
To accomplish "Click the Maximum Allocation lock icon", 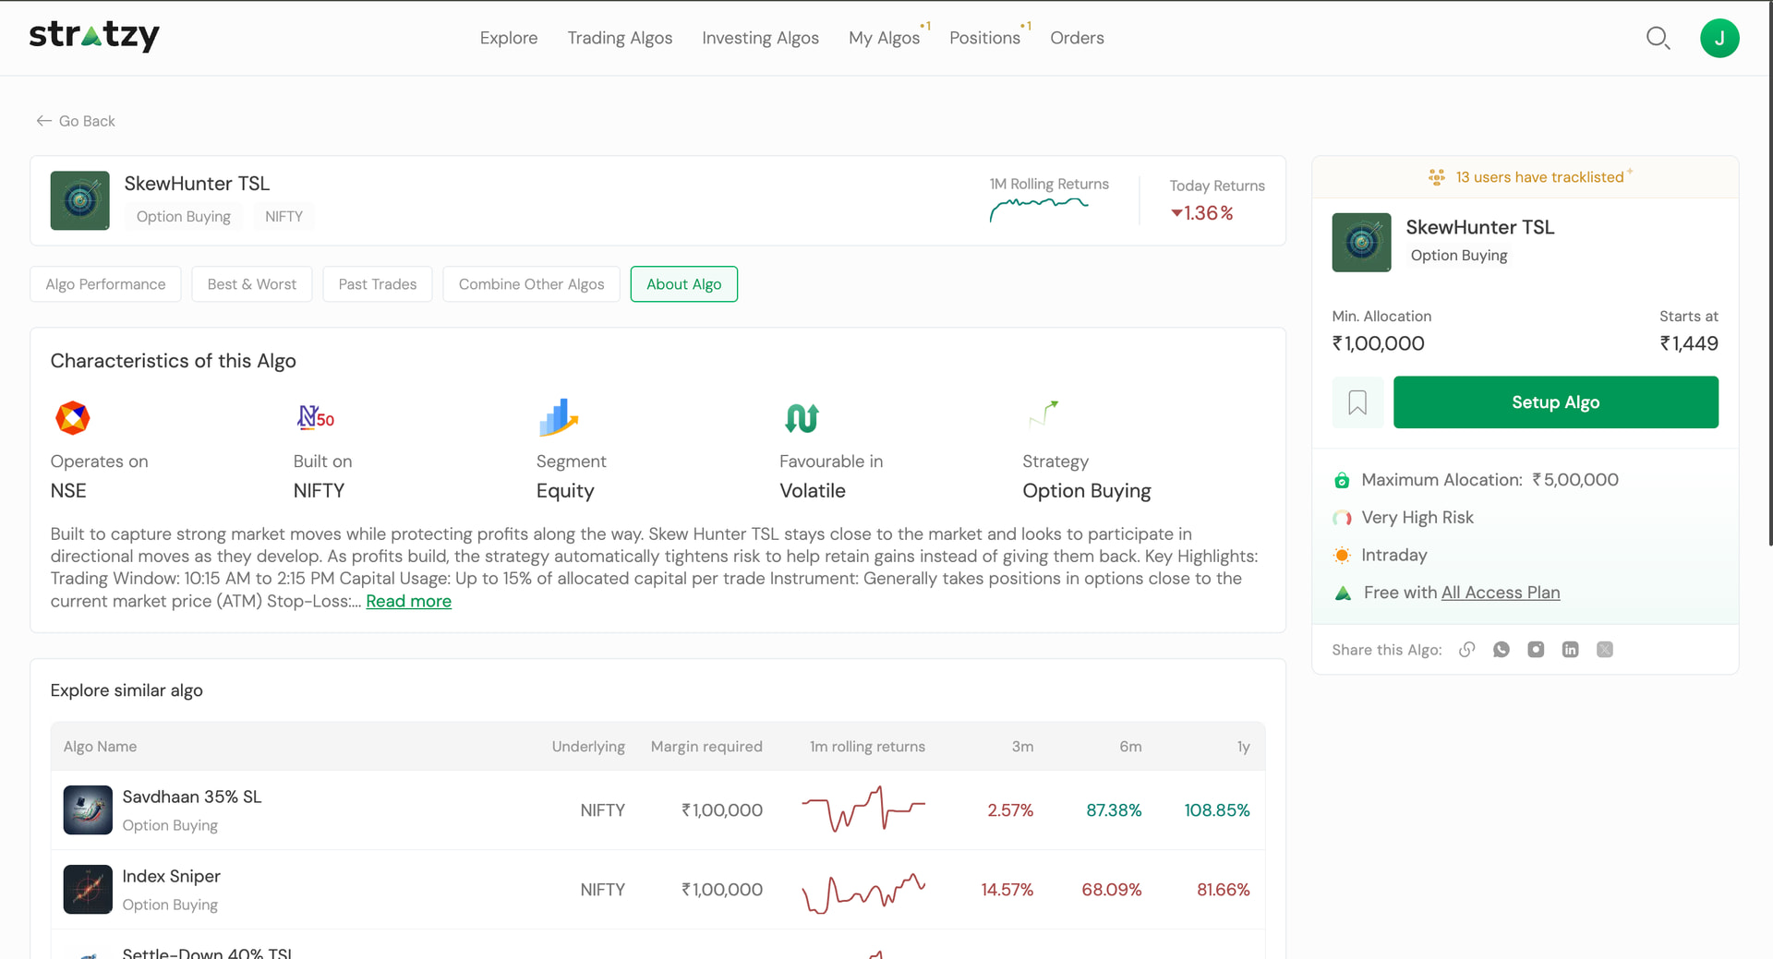I will tap(1342, 480).
